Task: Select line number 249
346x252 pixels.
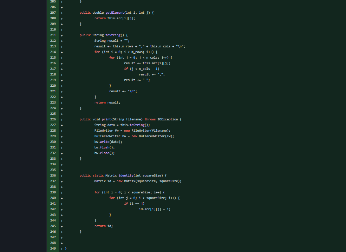Action: click(x=53, y=248)
